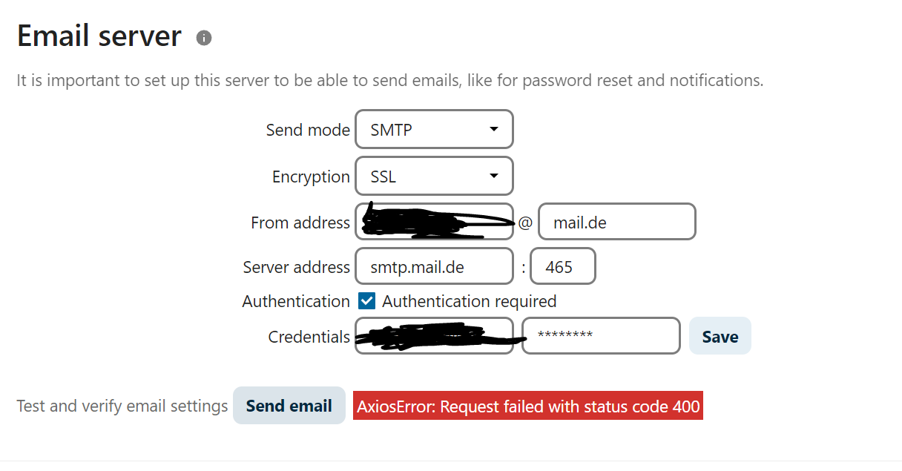This screenshot has width=902, height=471.
Task: Open the Send mode SMTP dropdown
Action: 434,130
